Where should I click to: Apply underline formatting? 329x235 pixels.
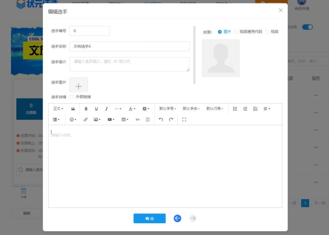pos(96,108)
